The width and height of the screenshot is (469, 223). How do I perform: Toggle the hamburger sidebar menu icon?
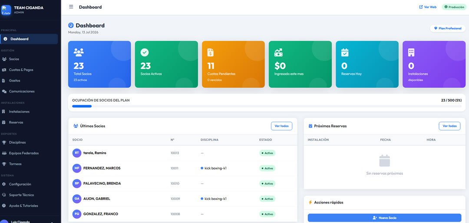pos(71,7)
